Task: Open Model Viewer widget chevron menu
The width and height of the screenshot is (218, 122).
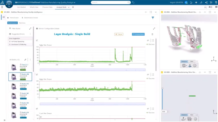Action: [x=215, y=12]
